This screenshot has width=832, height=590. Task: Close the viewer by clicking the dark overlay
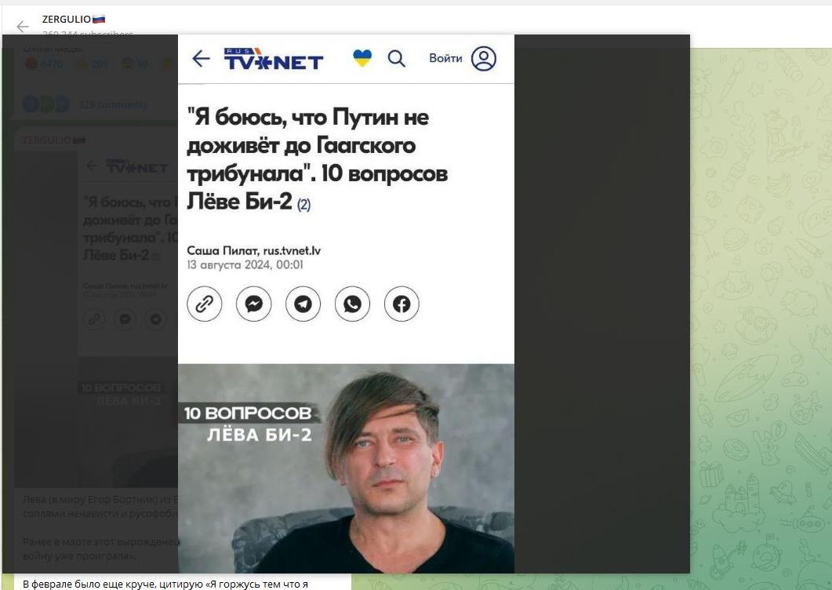coord(601,303)
